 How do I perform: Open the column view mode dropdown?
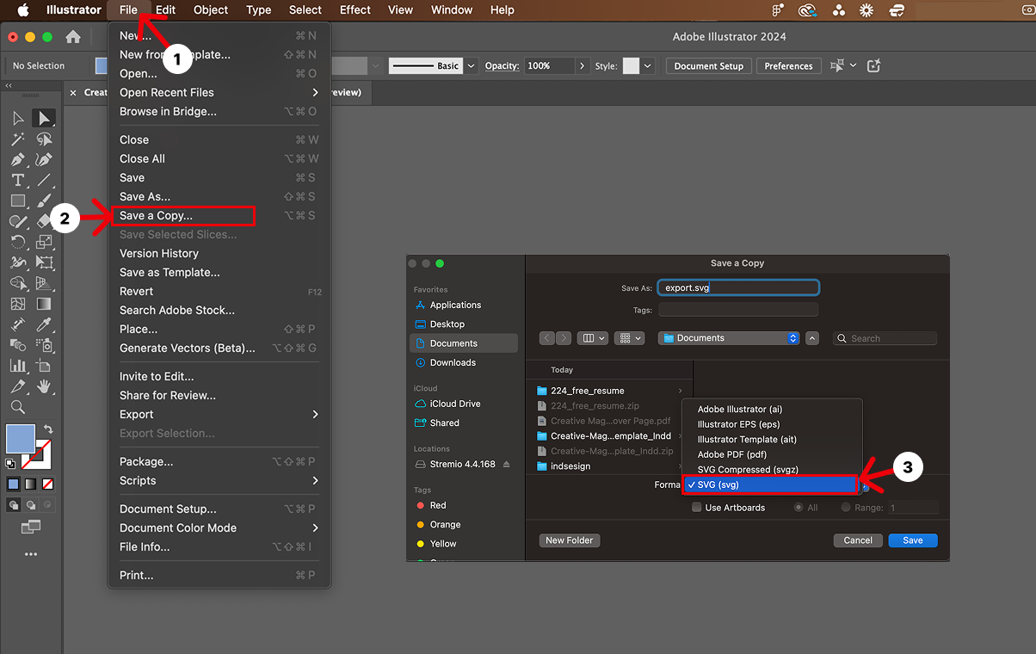pyautogui.click(x=593, y=338)
